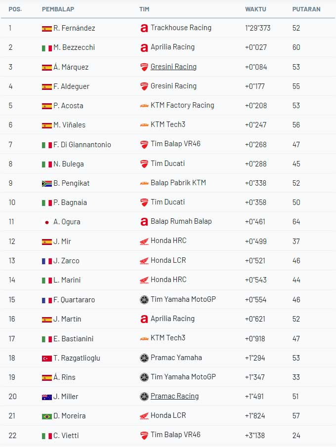Click the Aprilia logo beside Trackhouse Racing
This screenshot has height=447, width=336.
144,29
